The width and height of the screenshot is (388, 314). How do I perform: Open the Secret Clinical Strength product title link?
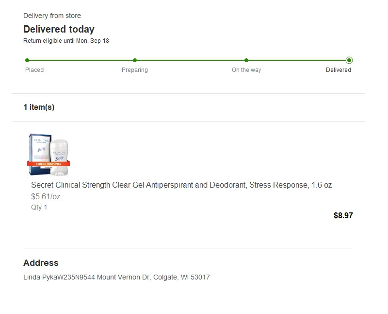click(181, 185)
